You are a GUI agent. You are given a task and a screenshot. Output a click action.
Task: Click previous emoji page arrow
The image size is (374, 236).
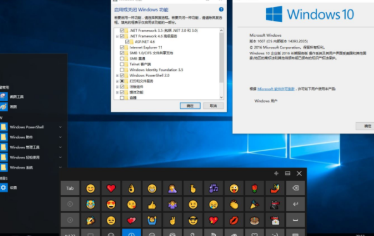pos(70,204)
